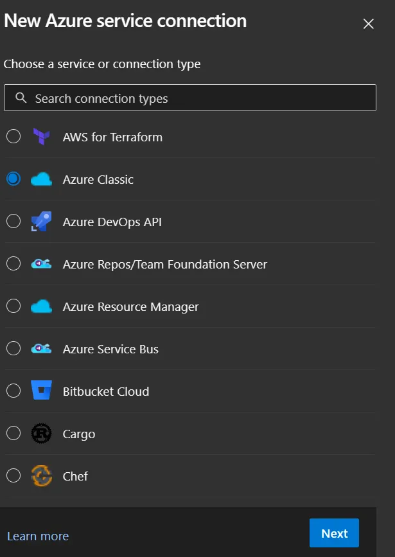This screenshot has height=557, width=395.
Task: Click the Bitbucket Cloud bucket icon
Action: coord(41,391)
